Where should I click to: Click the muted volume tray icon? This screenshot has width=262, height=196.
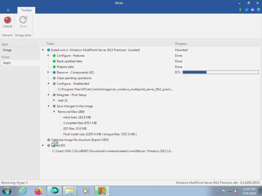(236, 191)
